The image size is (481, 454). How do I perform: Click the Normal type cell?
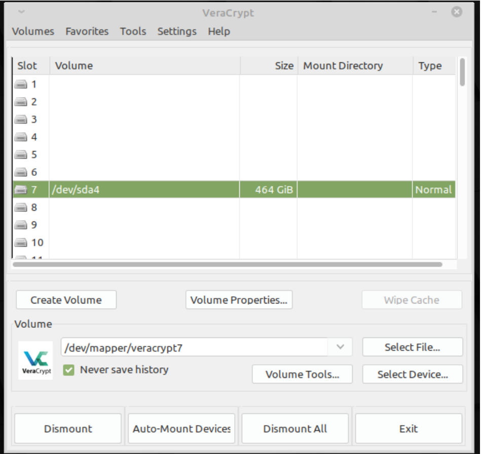point(434,190)
